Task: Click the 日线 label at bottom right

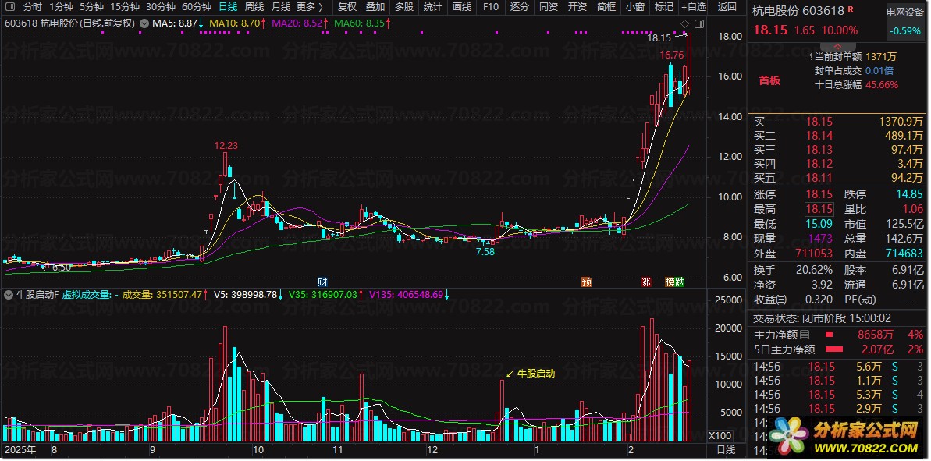Action: coord(727,450)
